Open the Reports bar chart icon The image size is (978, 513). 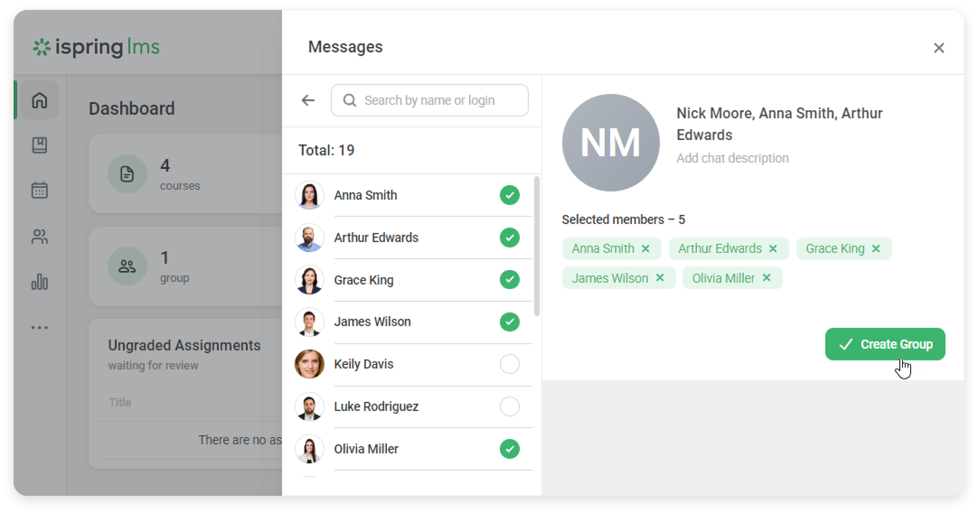pos(40,282)
